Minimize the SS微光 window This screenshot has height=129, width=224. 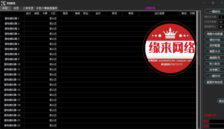point(204,3)
